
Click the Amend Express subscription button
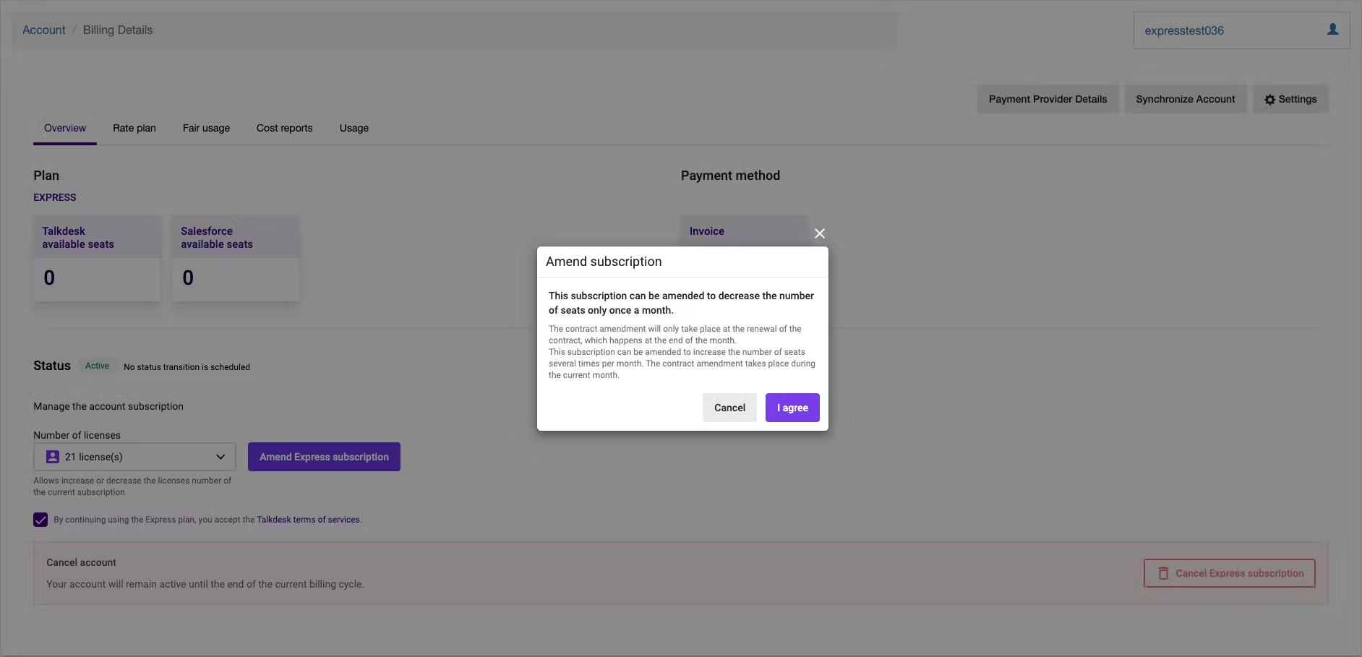[x=324, y=457]
